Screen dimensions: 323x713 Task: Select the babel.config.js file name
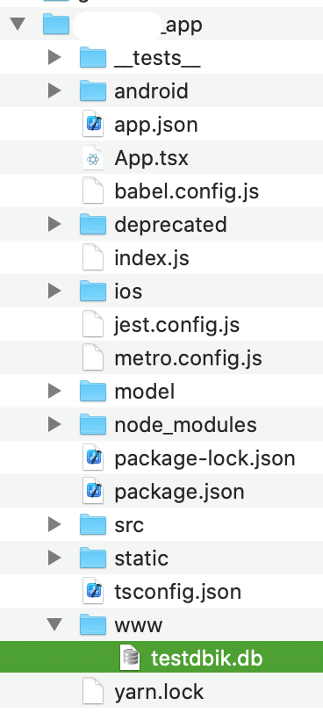pos(187,191)
